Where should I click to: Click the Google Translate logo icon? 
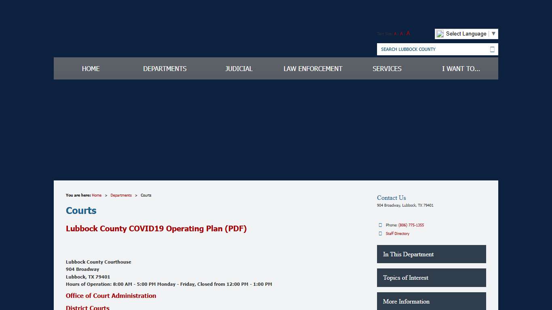pos(440,34)
